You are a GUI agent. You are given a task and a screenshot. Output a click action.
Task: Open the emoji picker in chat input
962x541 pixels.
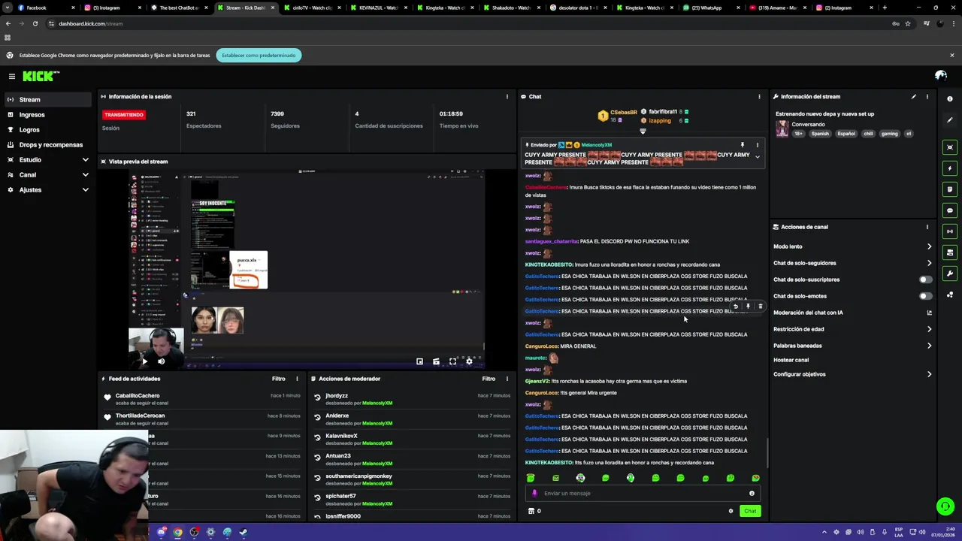click(x=752, y=494)
